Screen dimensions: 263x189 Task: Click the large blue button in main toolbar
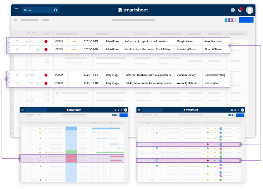pos(246,20)
